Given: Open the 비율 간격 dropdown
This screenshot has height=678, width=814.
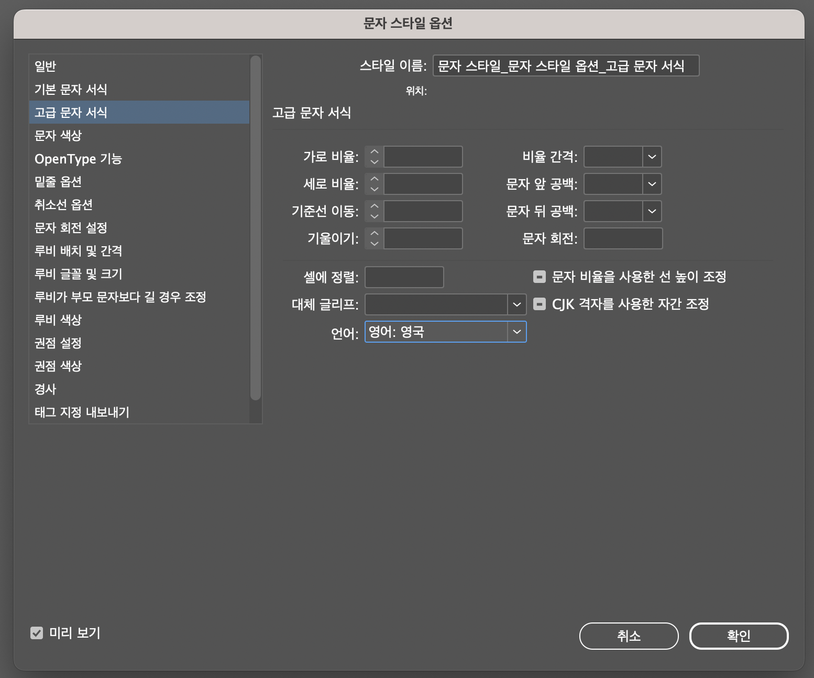Looking at the screenshot, I should 652,157.
